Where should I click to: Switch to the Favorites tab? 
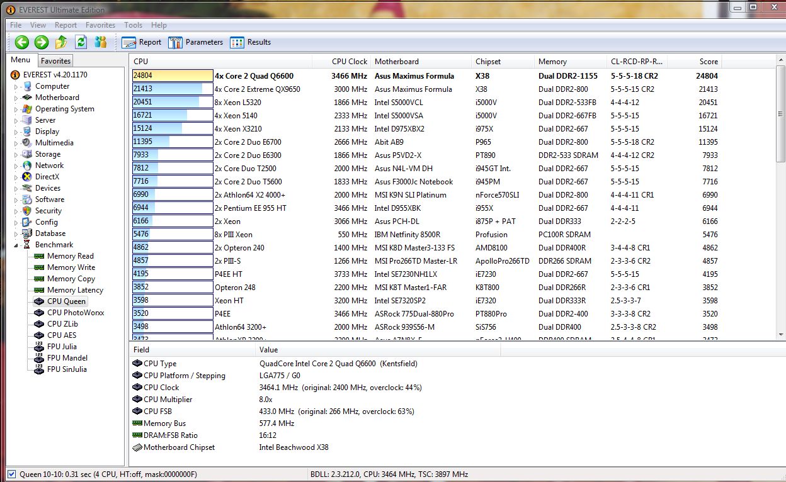(56, 61)
